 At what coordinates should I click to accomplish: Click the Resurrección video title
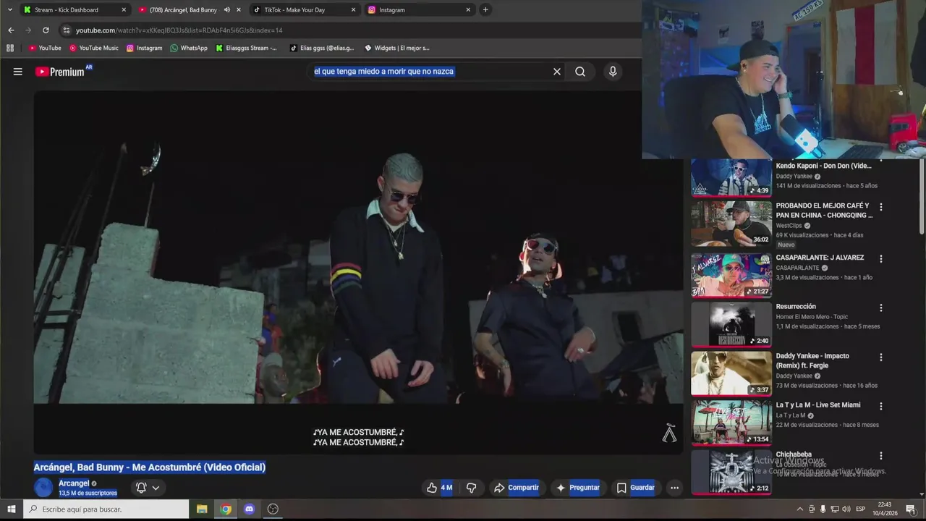tap(796, 307)
